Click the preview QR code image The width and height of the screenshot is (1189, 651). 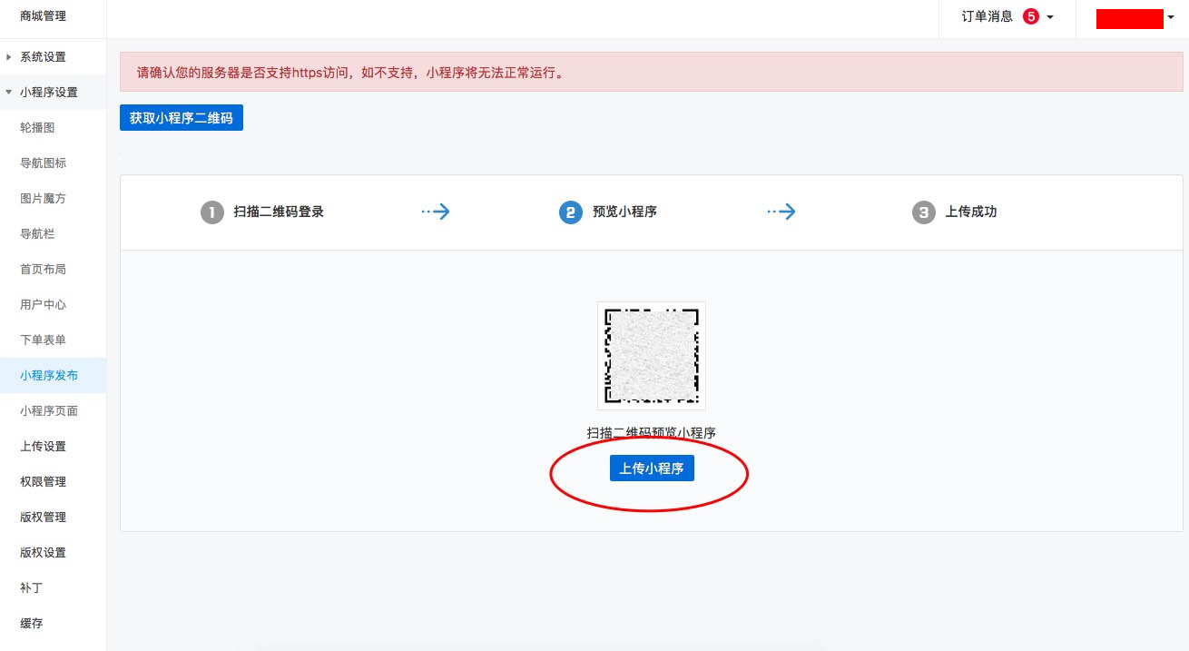point(652,356)
